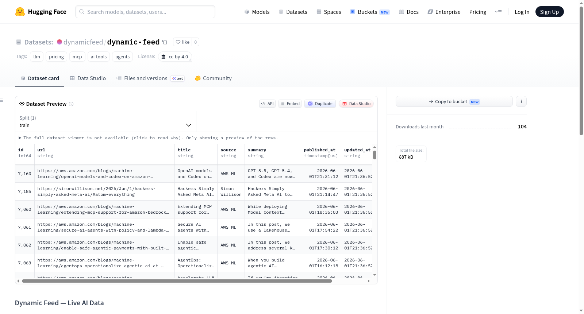Image resolution: width=584 pixels, height=314 pixels.
Task: Click the Datasets stack icon beside the title
Action: click(19, 42)
